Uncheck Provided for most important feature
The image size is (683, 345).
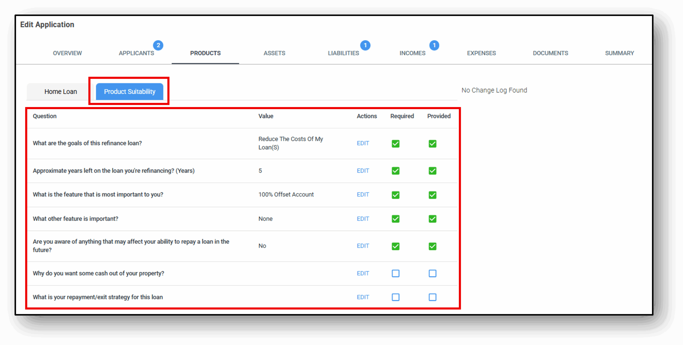click(432, 195)
